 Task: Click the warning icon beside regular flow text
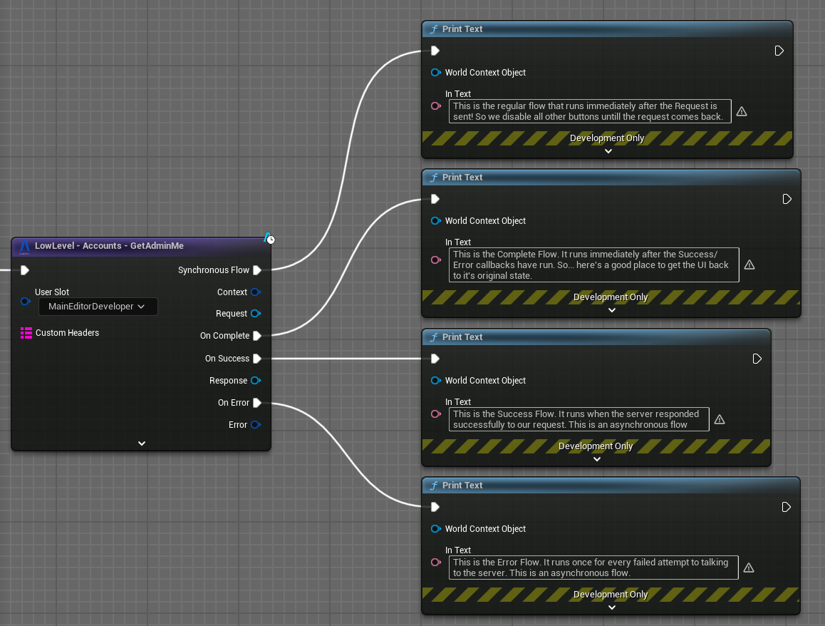click(742, 112)
